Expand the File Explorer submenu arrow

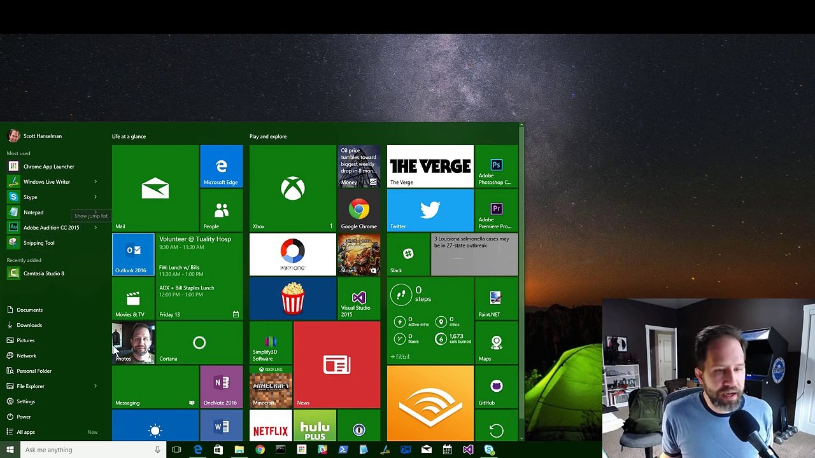click(x=96, y=386)
